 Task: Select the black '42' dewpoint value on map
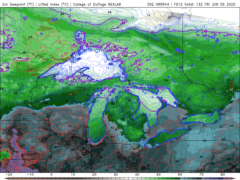72,55
